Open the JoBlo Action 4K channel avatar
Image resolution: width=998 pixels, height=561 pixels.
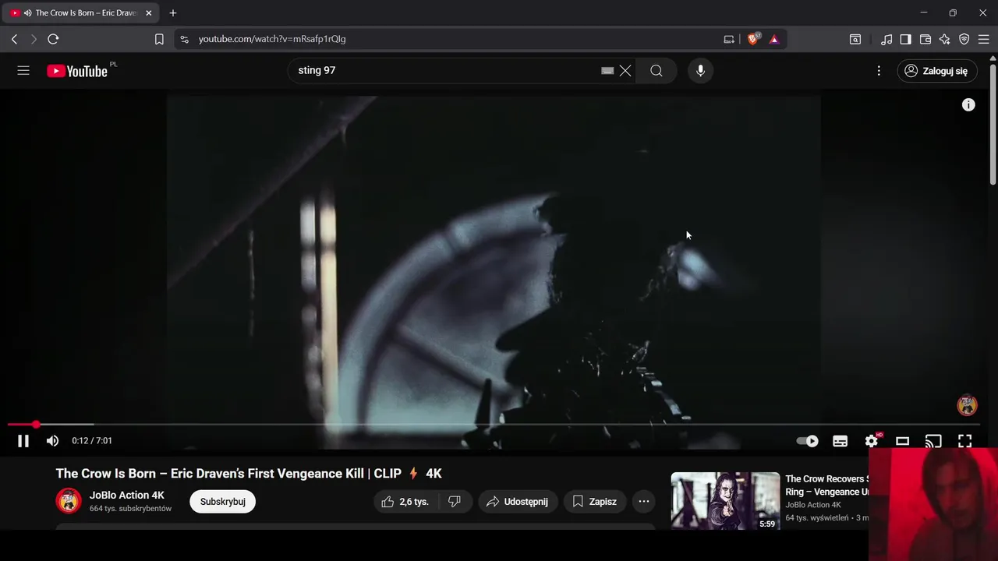coord(69,501)
